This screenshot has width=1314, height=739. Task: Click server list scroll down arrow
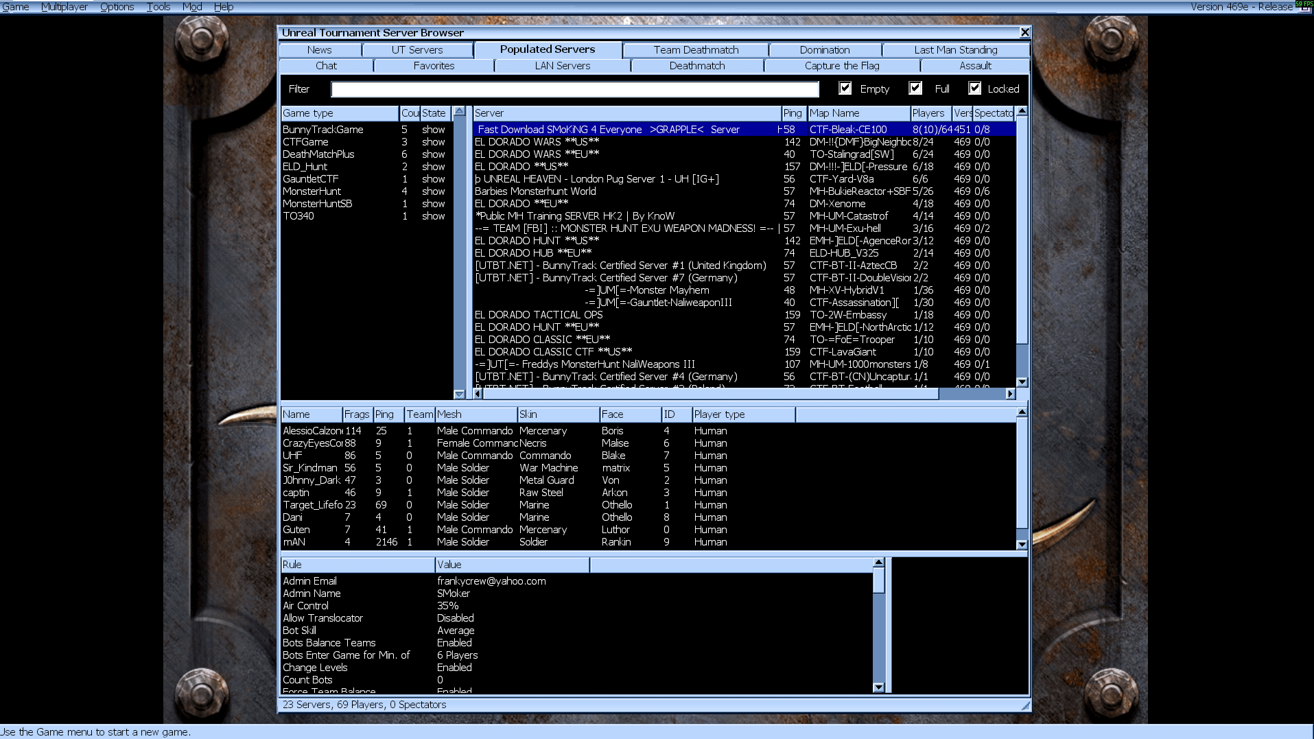[1022, 382]
